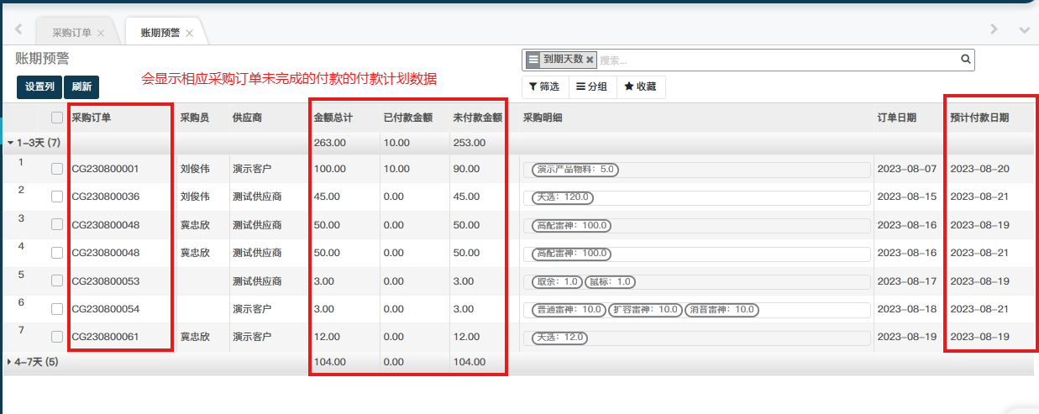The image size is (1039, 414).
Task: Collapse the 1-3天 group
Action: coord(10,144)
